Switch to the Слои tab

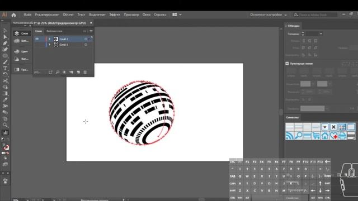click(39, 31)
